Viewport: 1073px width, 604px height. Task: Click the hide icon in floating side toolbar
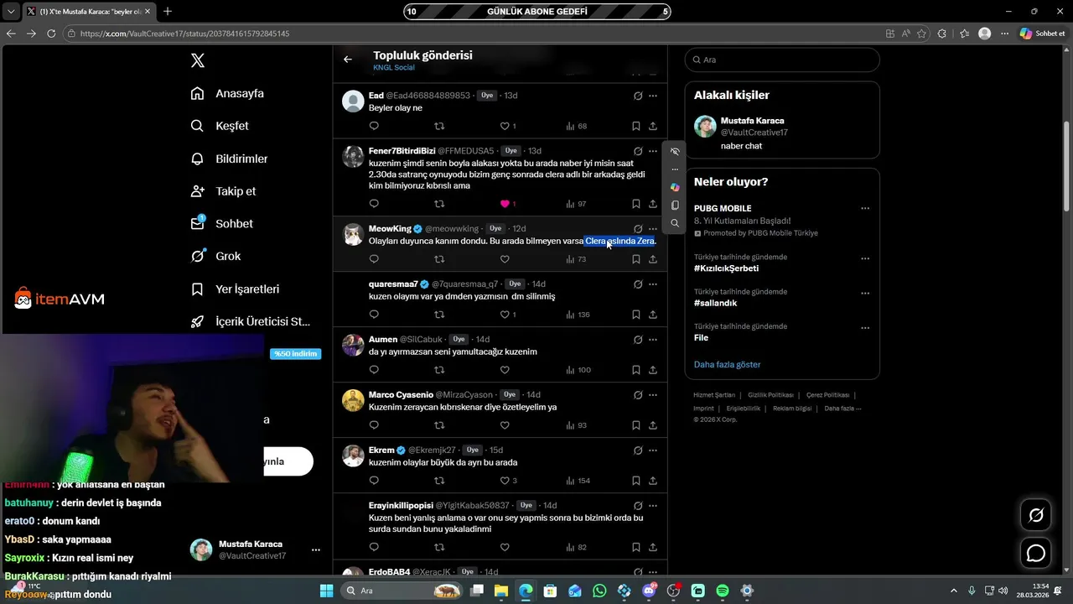675,152
